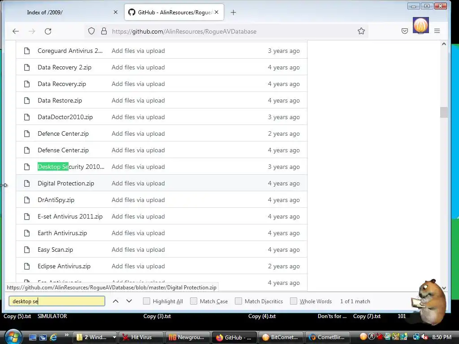Screen dimensions: 459x344
Task: Click in the find bar search field
Action: 57,301
